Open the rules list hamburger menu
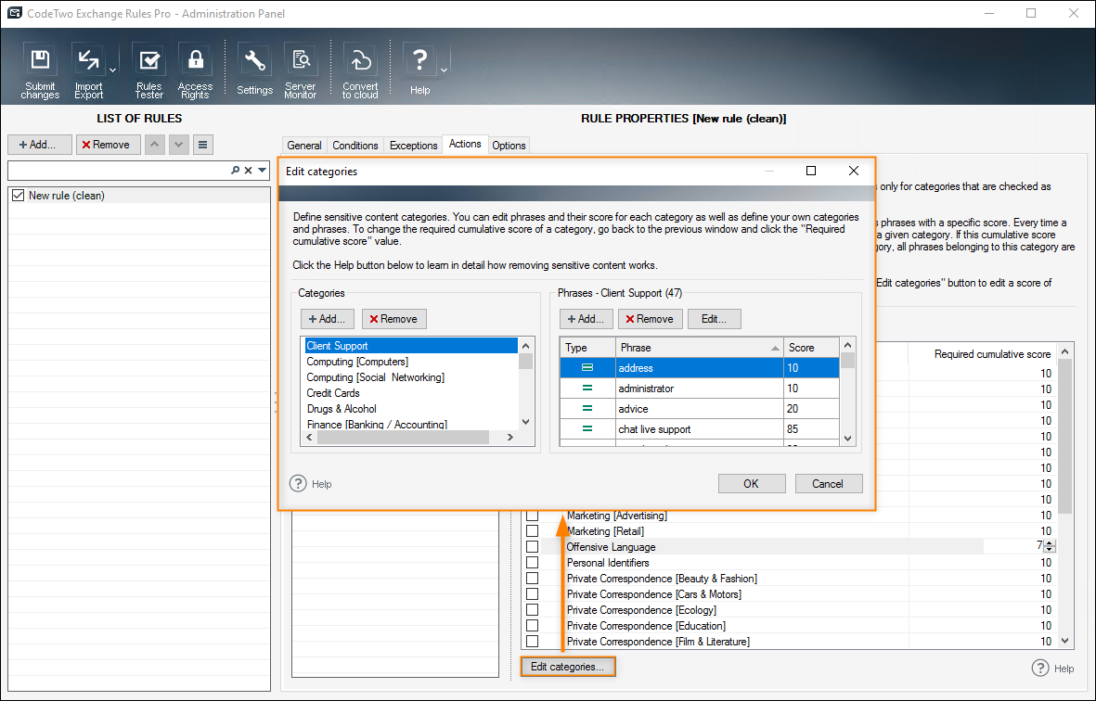Viewport: 1096px width, 701px height. click(202, 145)
